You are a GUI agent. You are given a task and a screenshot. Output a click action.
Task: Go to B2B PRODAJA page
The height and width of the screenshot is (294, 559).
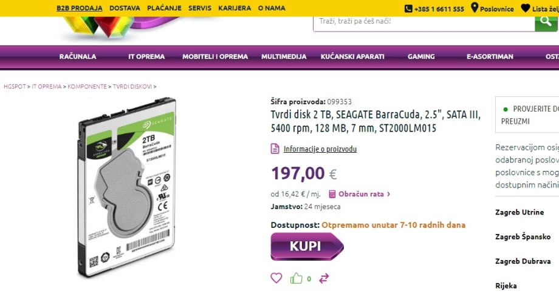[80, 8]
